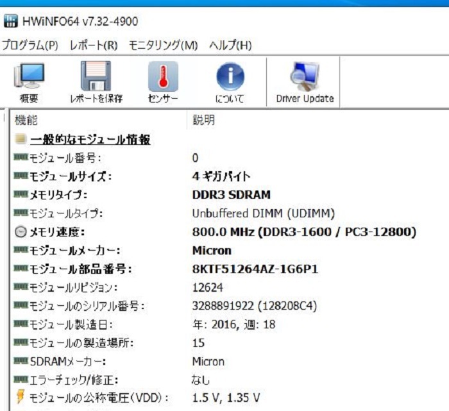Click the RAM icon beside SDRAMメーカー
This screenshot has height=411, width=449.
pyautogui.click(x=21, y=360)
